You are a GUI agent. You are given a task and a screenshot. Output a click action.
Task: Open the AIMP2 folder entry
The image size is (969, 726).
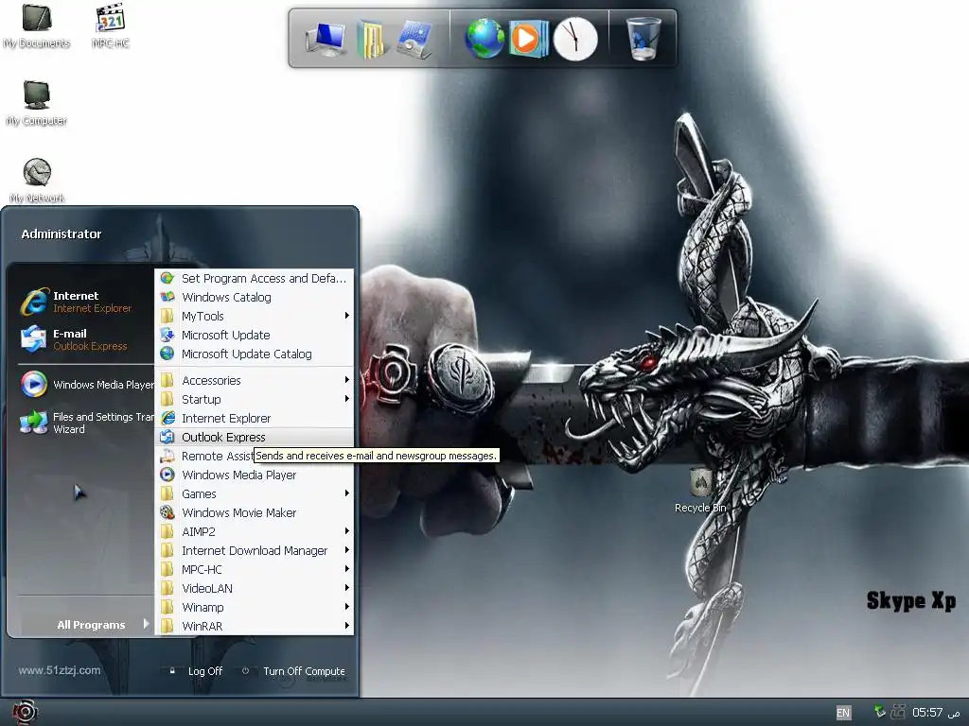[254, 531]
